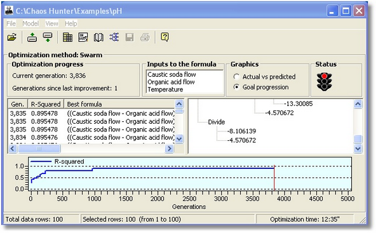Click the formula tree vertical scrollbar thumb
Viewport: 376px width, 233px height.
(x=358, y=139)
